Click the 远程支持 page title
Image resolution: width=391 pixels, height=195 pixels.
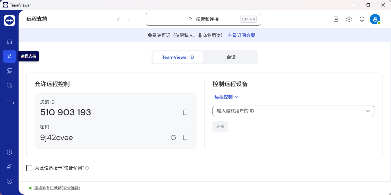37,19
